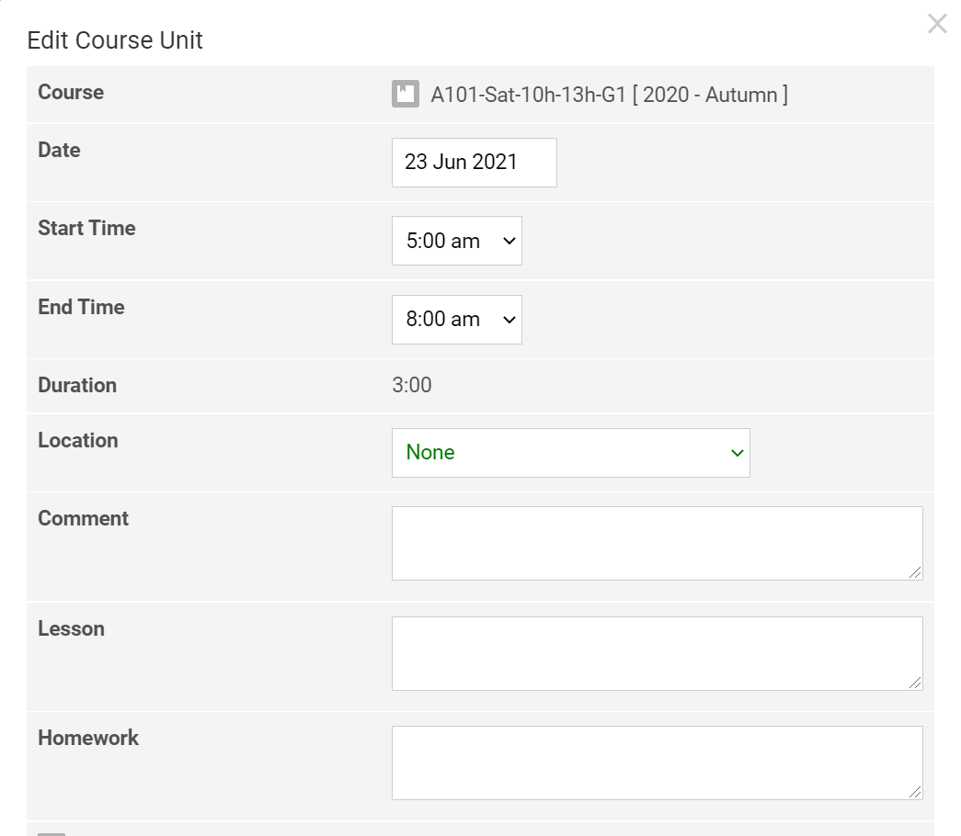Screen dimensions: 961x836
Task: Expand the End Time dropdown set to 8:00 am
Action: pyautogui.click(x=456, y=320)
